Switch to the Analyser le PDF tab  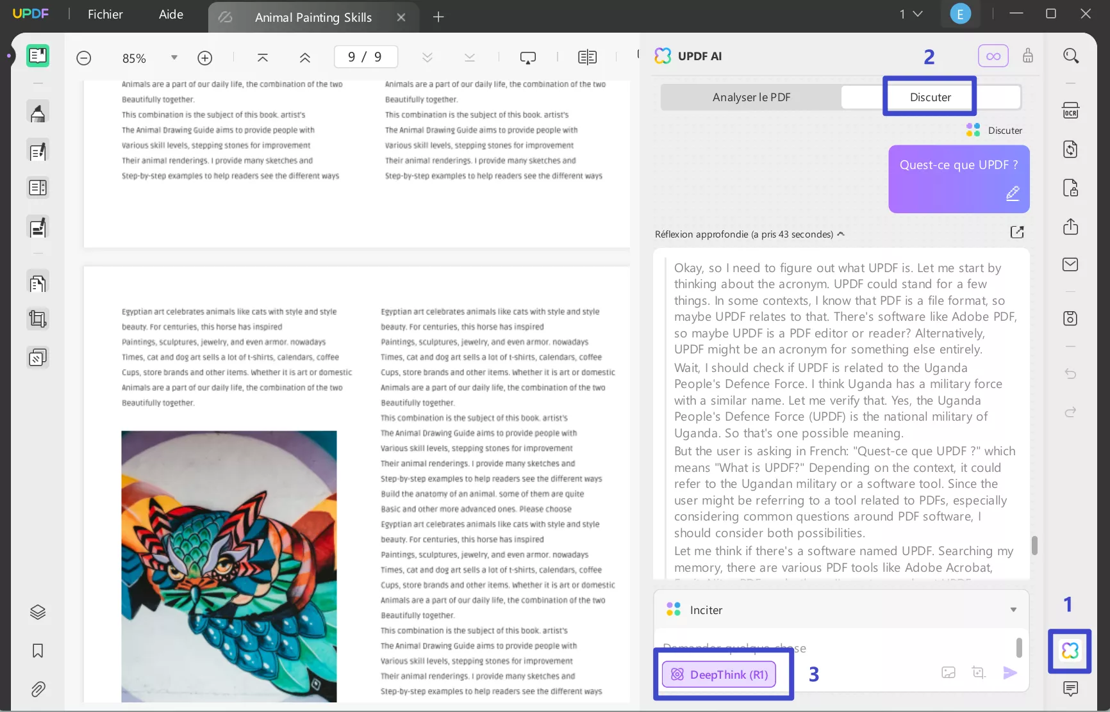click(x=750, y=97)
